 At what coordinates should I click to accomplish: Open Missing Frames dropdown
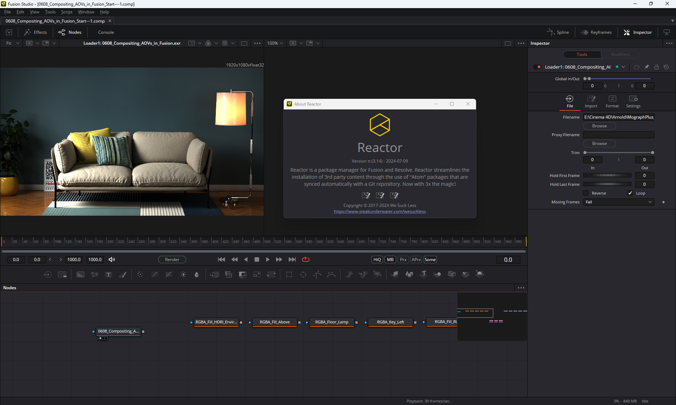coord(618,202)
